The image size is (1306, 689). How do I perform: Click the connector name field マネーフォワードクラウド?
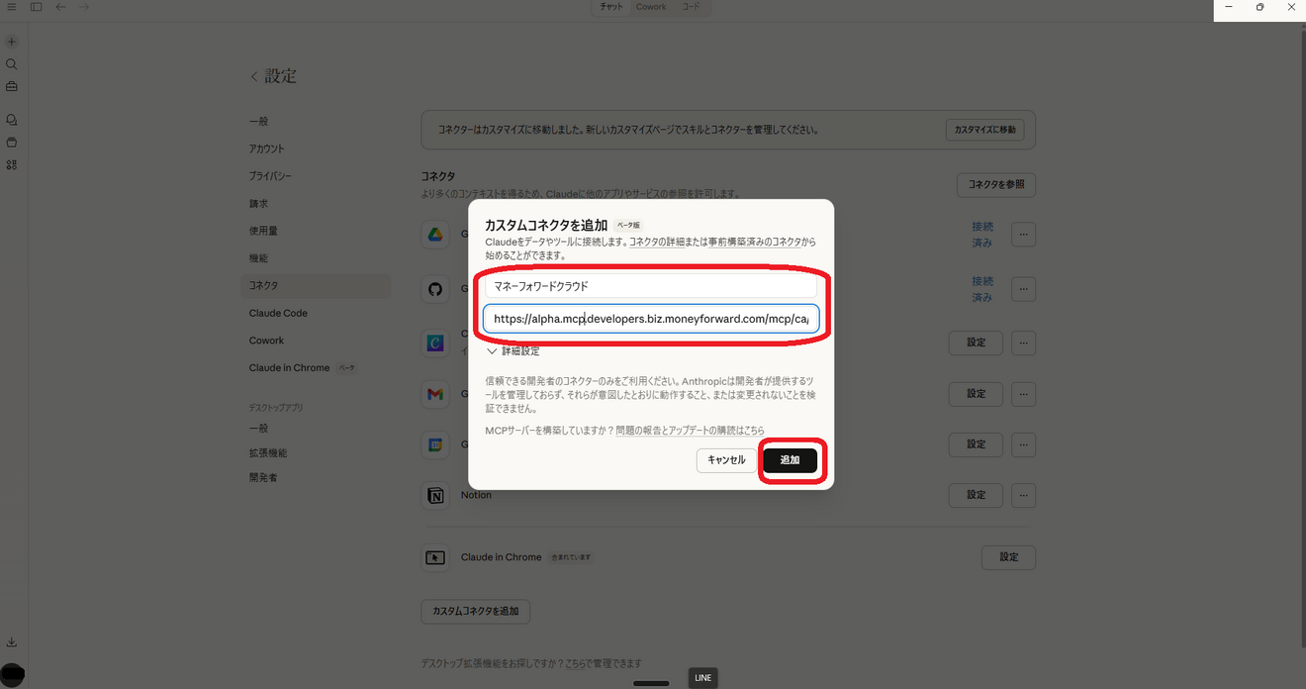(651, 286)
